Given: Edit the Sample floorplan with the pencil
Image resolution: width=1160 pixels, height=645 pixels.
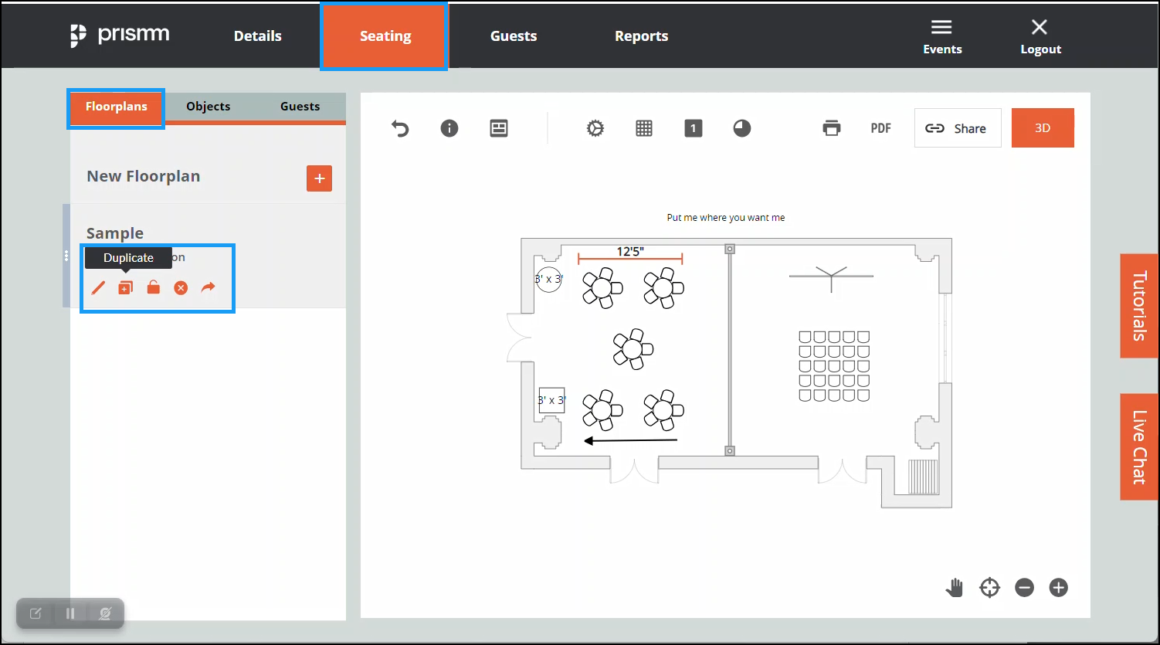Looking at the screenshot, I should [x=98, y=287].
